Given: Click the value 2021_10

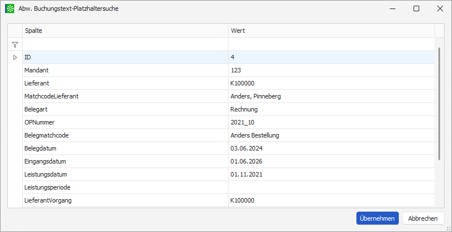Looking at the screenshot, I should click(x=243, y=122).
